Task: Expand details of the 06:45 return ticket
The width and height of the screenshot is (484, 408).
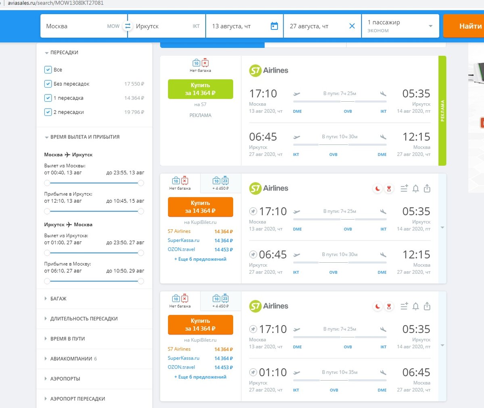Action: 442,228
